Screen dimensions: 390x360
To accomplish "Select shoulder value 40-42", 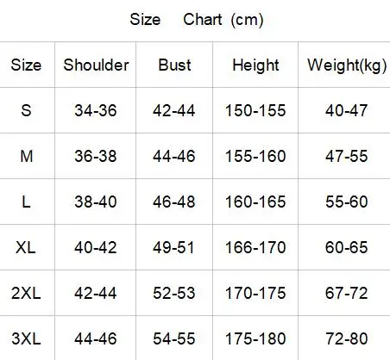I will [96, 247].
